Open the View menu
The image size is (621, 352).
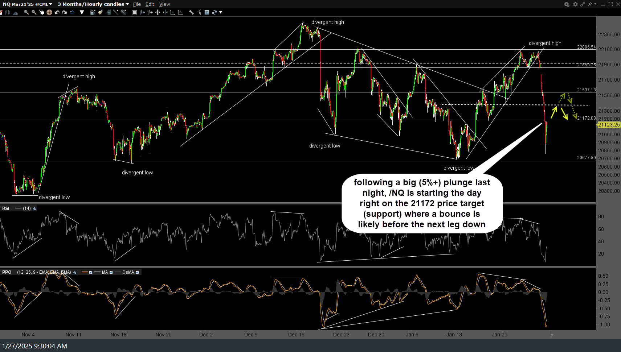tap(164, 4)
